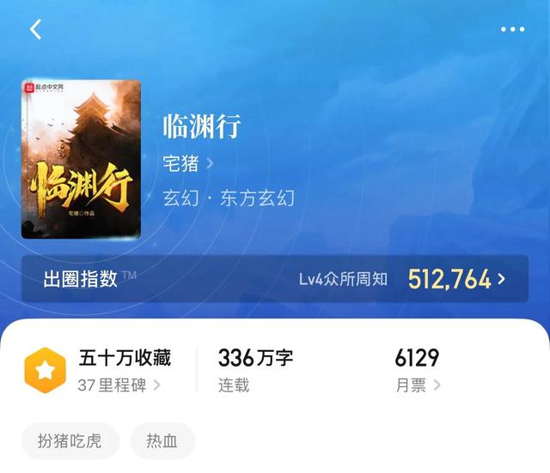Expand author 宅猪 chevron arrow
This screenshot has width=550, height=473.
point(210,163)
